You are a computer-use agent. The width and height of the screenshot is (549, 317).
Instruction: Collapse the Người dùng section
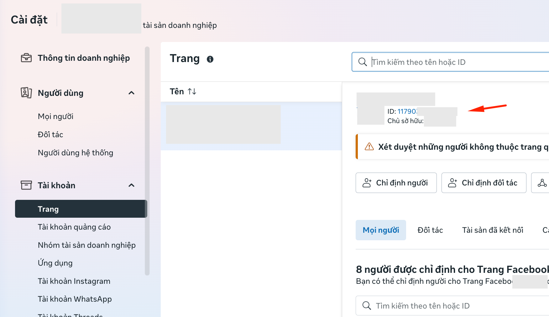tap(132, 93)
